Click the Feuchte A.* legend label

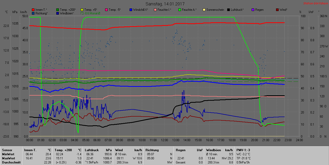point(189,10)
